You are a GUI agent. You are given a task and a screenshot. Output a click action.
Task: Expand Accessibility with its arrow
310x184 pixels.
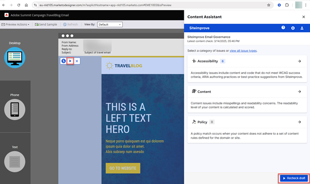tap(300, 61)
